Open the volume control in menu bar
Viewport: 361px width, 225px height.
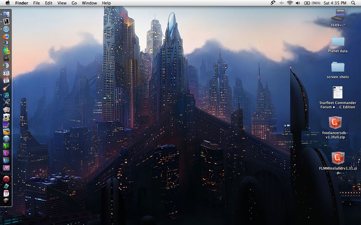point(298,3)
